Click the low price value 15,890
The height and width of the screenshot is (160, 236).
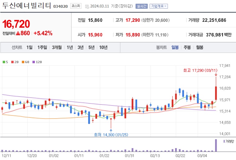133,35
